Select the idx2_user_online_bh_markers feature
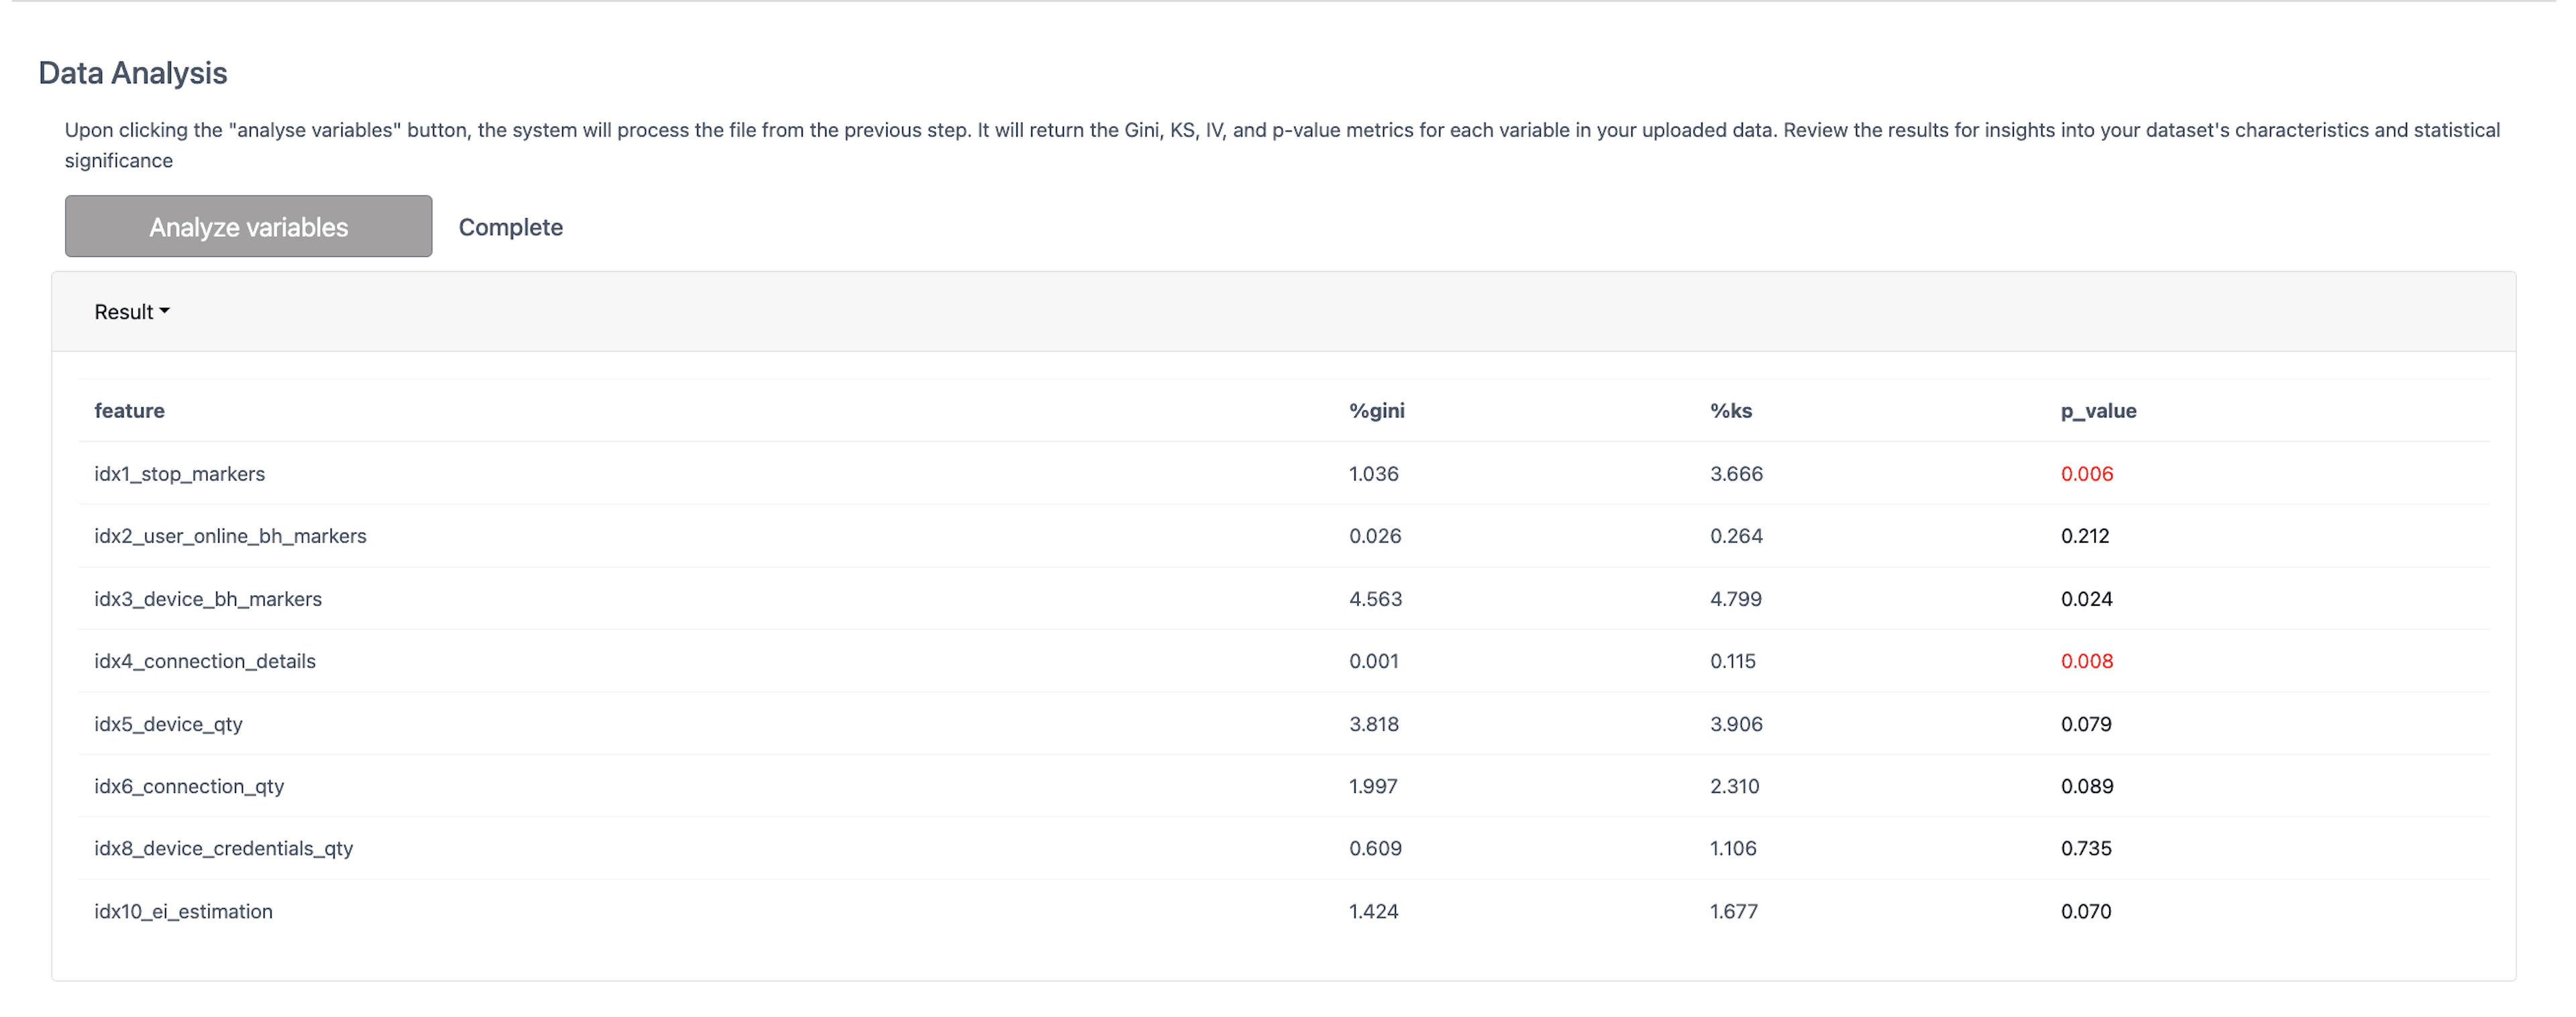This screenshot has width=2576, height=1017. pos(230,536)
